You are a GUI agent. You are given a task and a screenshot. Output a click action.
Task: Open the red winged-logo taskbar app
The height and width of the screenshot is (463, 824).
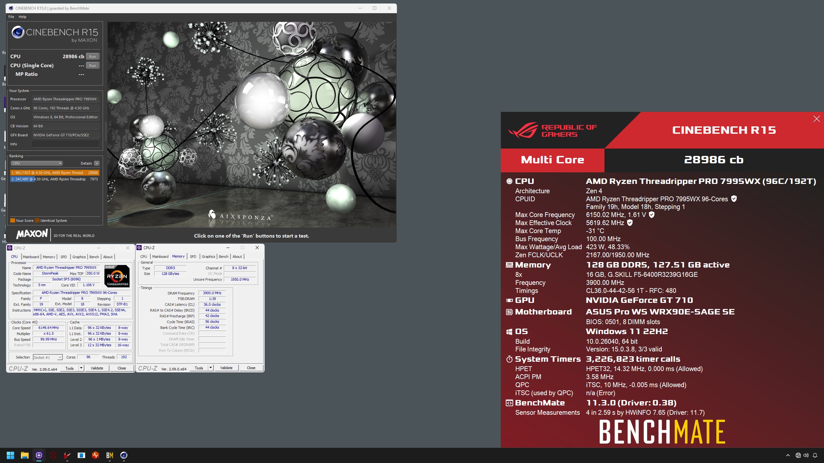click(67, 455)
